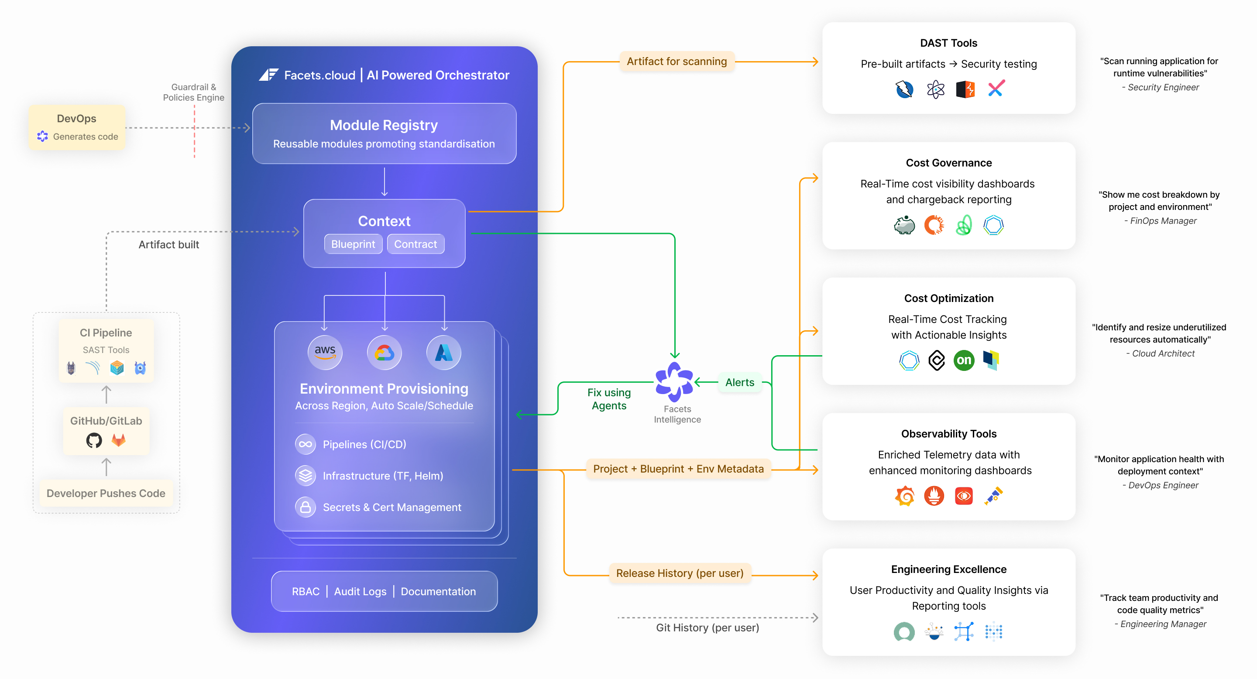The image size is (1257, 679).
Task: Click the Facets Intelligence flower icon
Action: point(674,382)
